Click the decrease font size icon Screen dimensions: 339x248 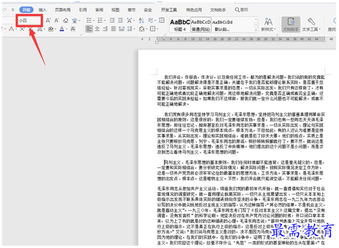[x=57, y=21]
